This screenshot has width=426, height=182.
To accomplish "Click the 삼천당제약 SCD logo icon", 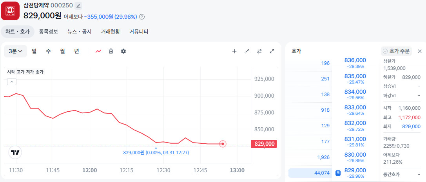I will (10, 11).
